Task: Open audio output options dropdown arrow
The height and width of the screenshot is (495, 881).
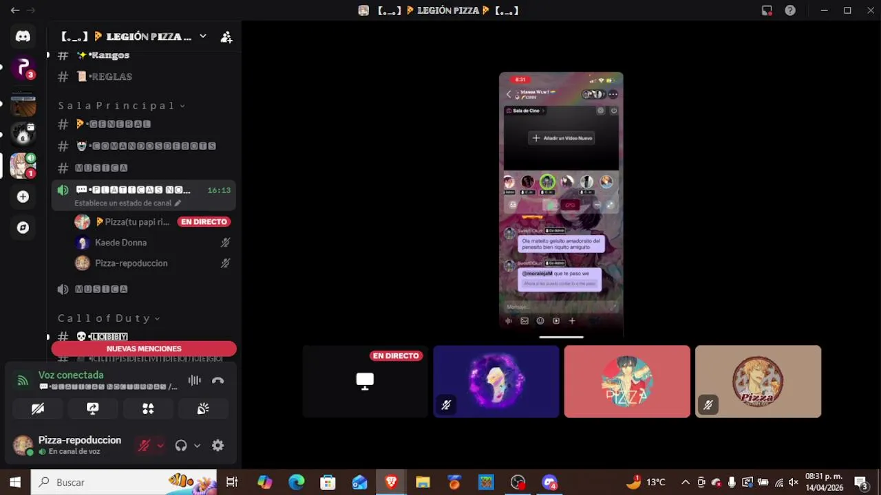Action: [x=197, y=445]
